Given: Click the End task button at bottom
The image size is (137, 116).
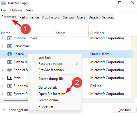Looking at the screenshot, I should [125, 110].
